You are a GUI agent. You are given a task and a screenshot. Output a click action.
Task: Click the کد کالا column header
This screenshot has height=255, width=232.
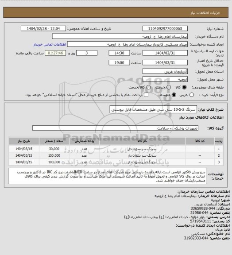(200, 141)
